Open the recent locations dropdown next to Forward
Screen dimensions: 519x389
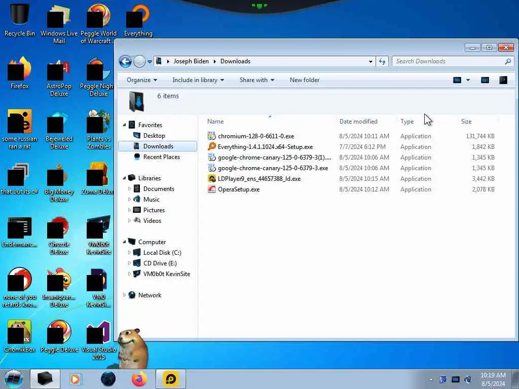[x=150, y=61]
